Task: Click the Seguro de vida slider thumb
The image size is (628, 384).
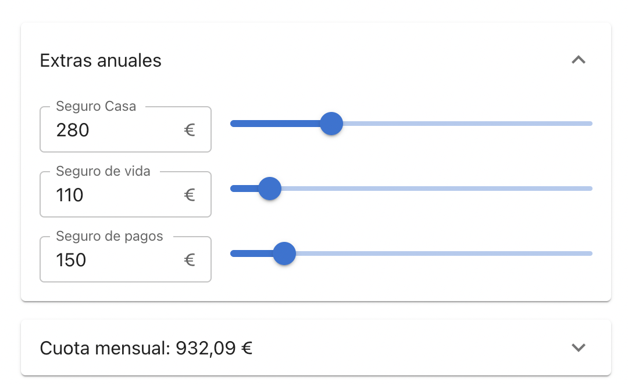Action: point(269,189)
